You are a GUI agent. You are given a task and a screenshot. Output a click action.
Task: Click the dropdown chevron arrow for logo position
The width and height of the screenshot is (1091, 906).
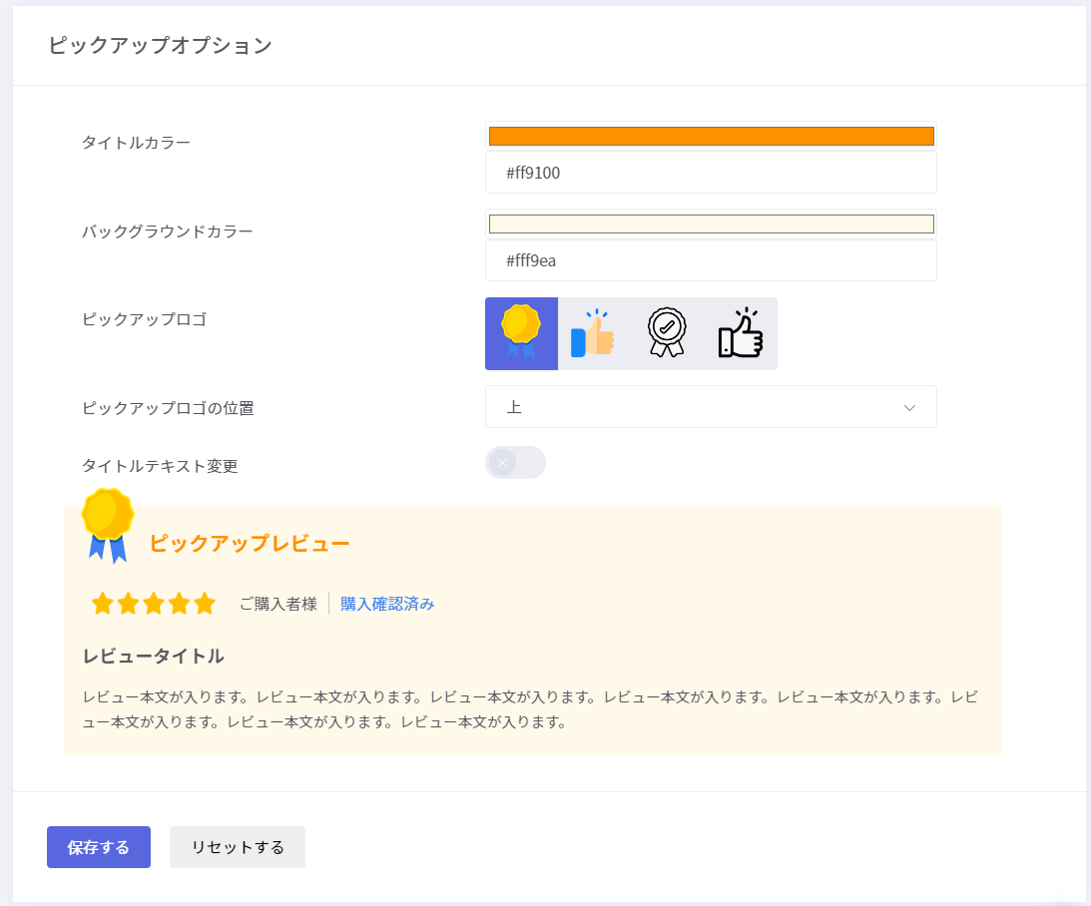tap(909, 407)
